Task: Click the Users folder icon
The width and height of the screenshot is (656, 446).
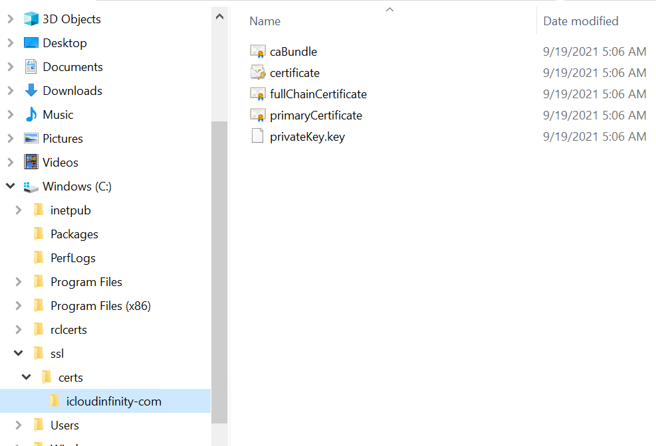Action: pyautogui.click(x=39, y=425)
